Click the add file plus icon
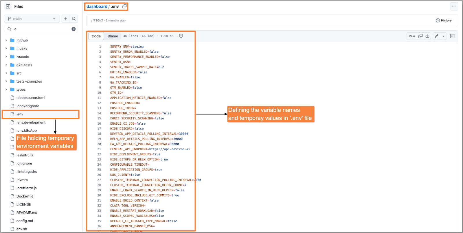This screenshot has width=463, height=233. pyautogui.click(x=66, y=19)
